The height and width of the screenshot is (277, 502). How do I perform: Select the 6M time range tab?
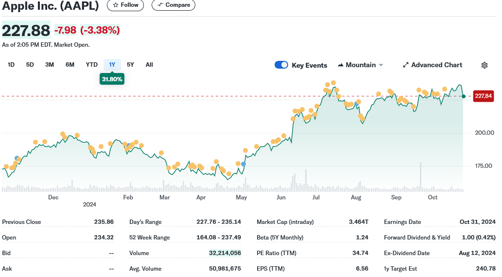[x=70, y=65]
